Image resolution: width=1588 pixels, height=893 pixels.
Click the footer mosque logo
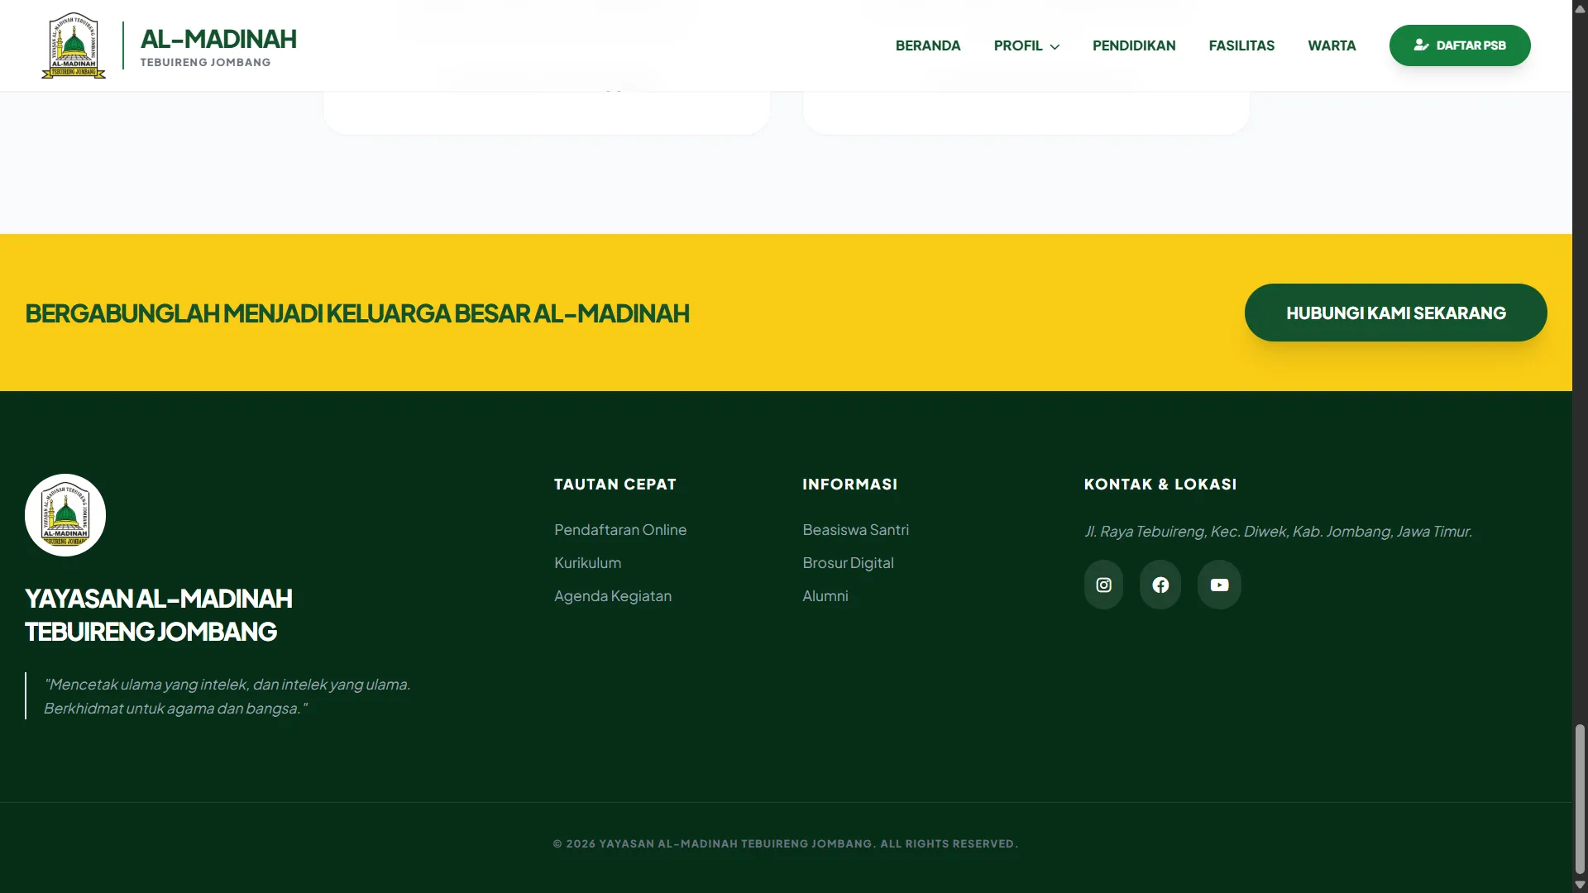click(x=65, y=514)
